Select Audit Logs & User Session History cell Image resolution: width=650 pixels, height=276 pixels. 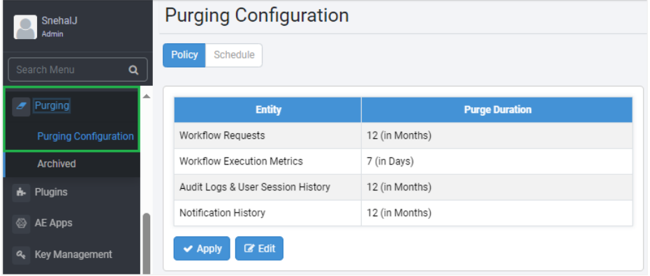tap(268, 187)
